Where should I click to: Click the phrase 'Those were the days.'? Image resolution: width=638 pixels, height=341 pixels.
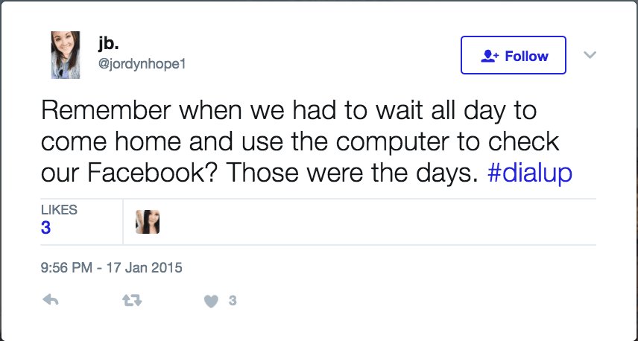point(353,173)
